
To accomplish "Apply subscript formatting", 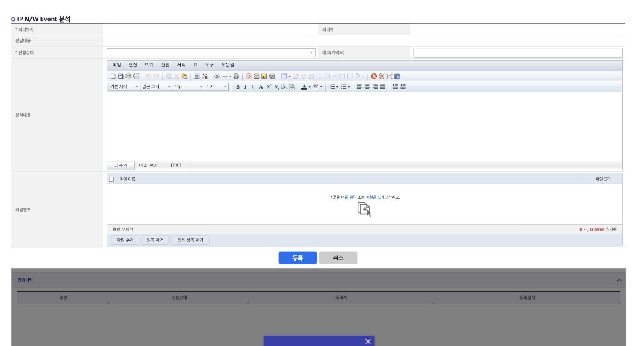I will [x=276, y=87].
